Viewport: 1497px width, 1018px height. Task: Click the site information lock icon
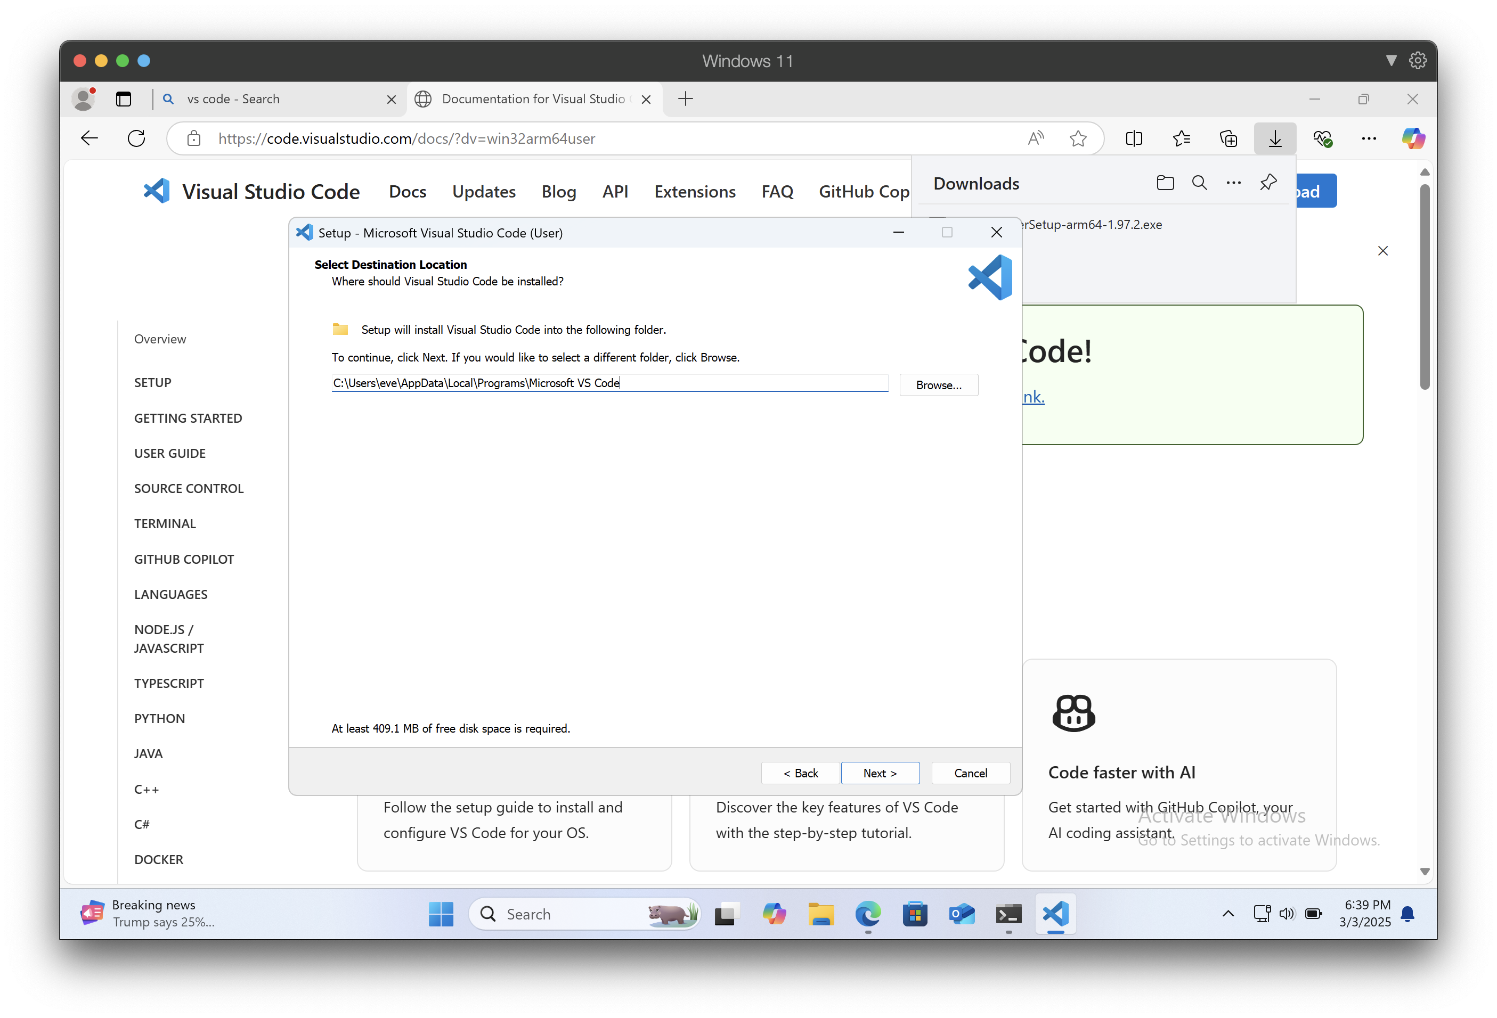194,138
